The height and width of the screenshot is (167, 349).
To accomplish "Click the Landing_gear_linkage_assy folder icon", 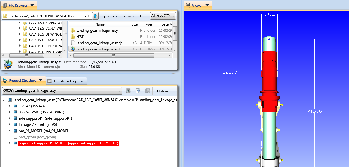I will (x=73, y=31).
